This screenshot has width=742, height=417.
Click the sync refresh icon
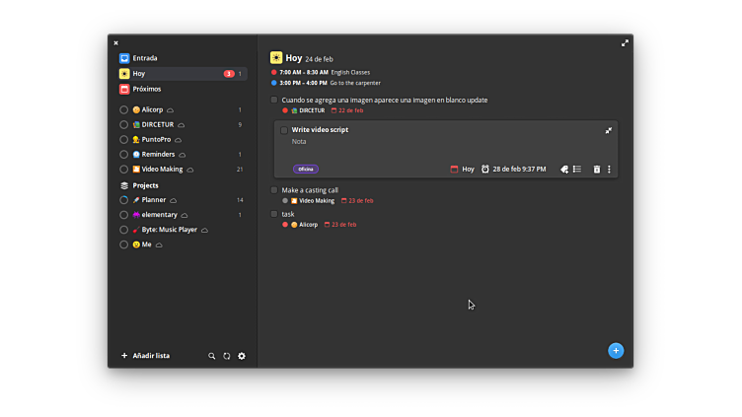pos(226,356)
